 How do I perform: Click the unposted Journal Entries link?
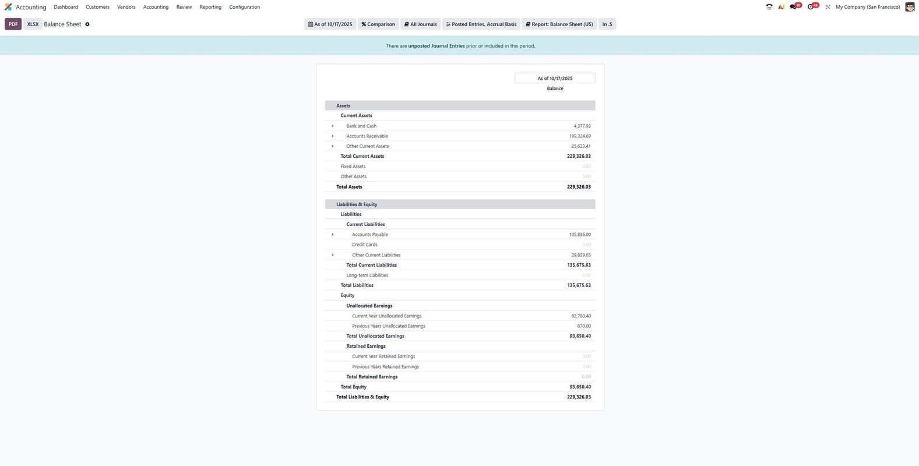[x=436, y=46]
